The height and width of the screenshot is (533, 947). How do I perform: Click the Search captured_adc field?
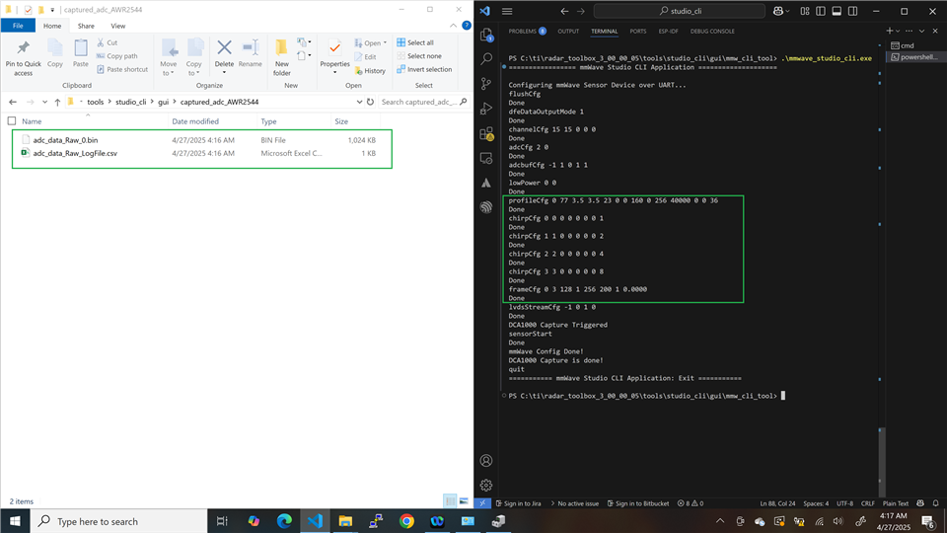pyautogui.click(x=424, y=102)
